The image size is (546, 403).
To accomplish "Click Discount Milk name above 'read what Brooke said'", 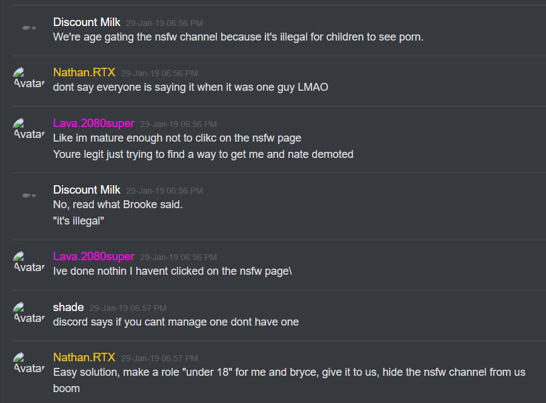I will point(87,190).
